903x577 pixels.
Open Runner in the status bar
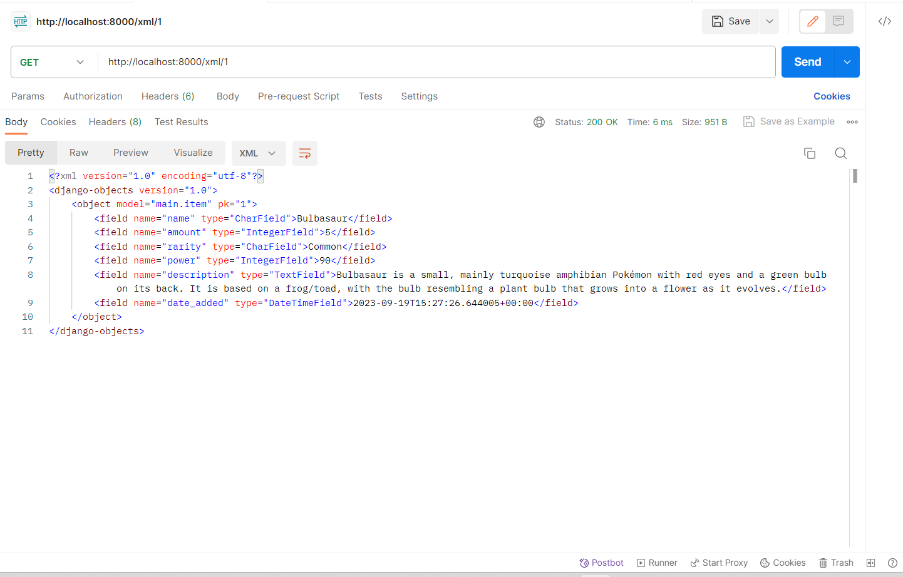(x=657, y=563)
